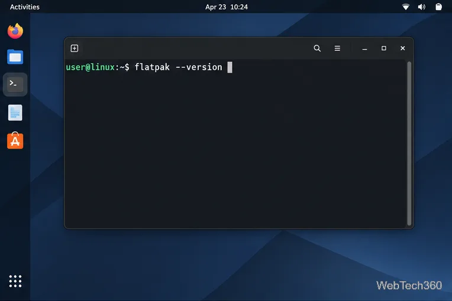This screenshot has width=452, height=301.
Task: Minimize the terminal window
Action: [364, 48]
